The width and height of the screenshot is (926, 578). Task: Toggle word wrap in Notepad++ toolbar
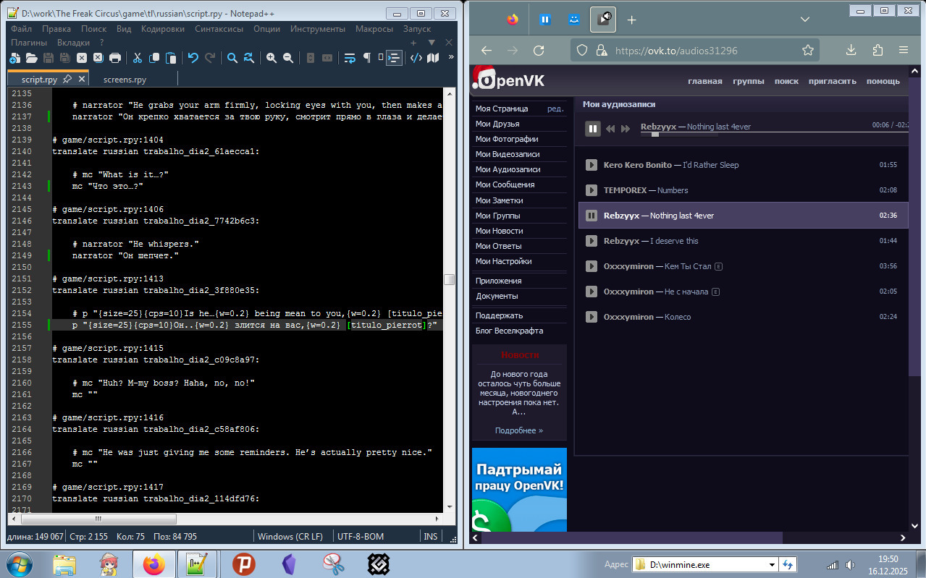coord(350,58)
